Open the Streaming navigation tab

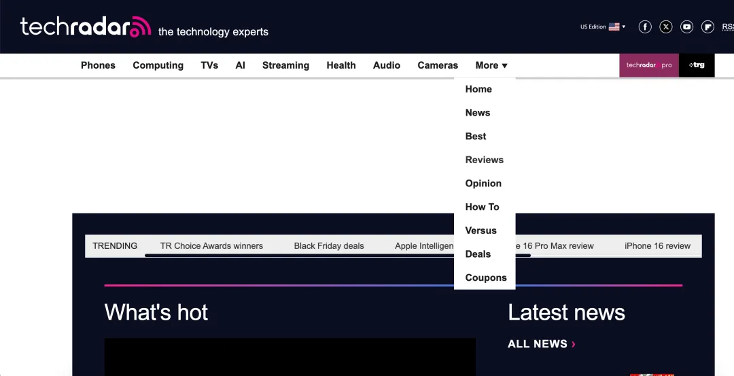(x=285, y=65)
